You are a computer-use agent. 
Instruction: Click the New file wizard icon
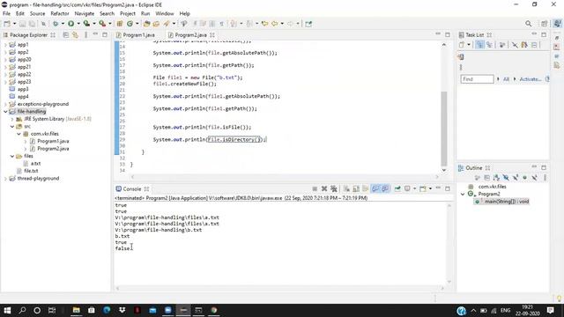pyautogui.click(x=7, y=24)
